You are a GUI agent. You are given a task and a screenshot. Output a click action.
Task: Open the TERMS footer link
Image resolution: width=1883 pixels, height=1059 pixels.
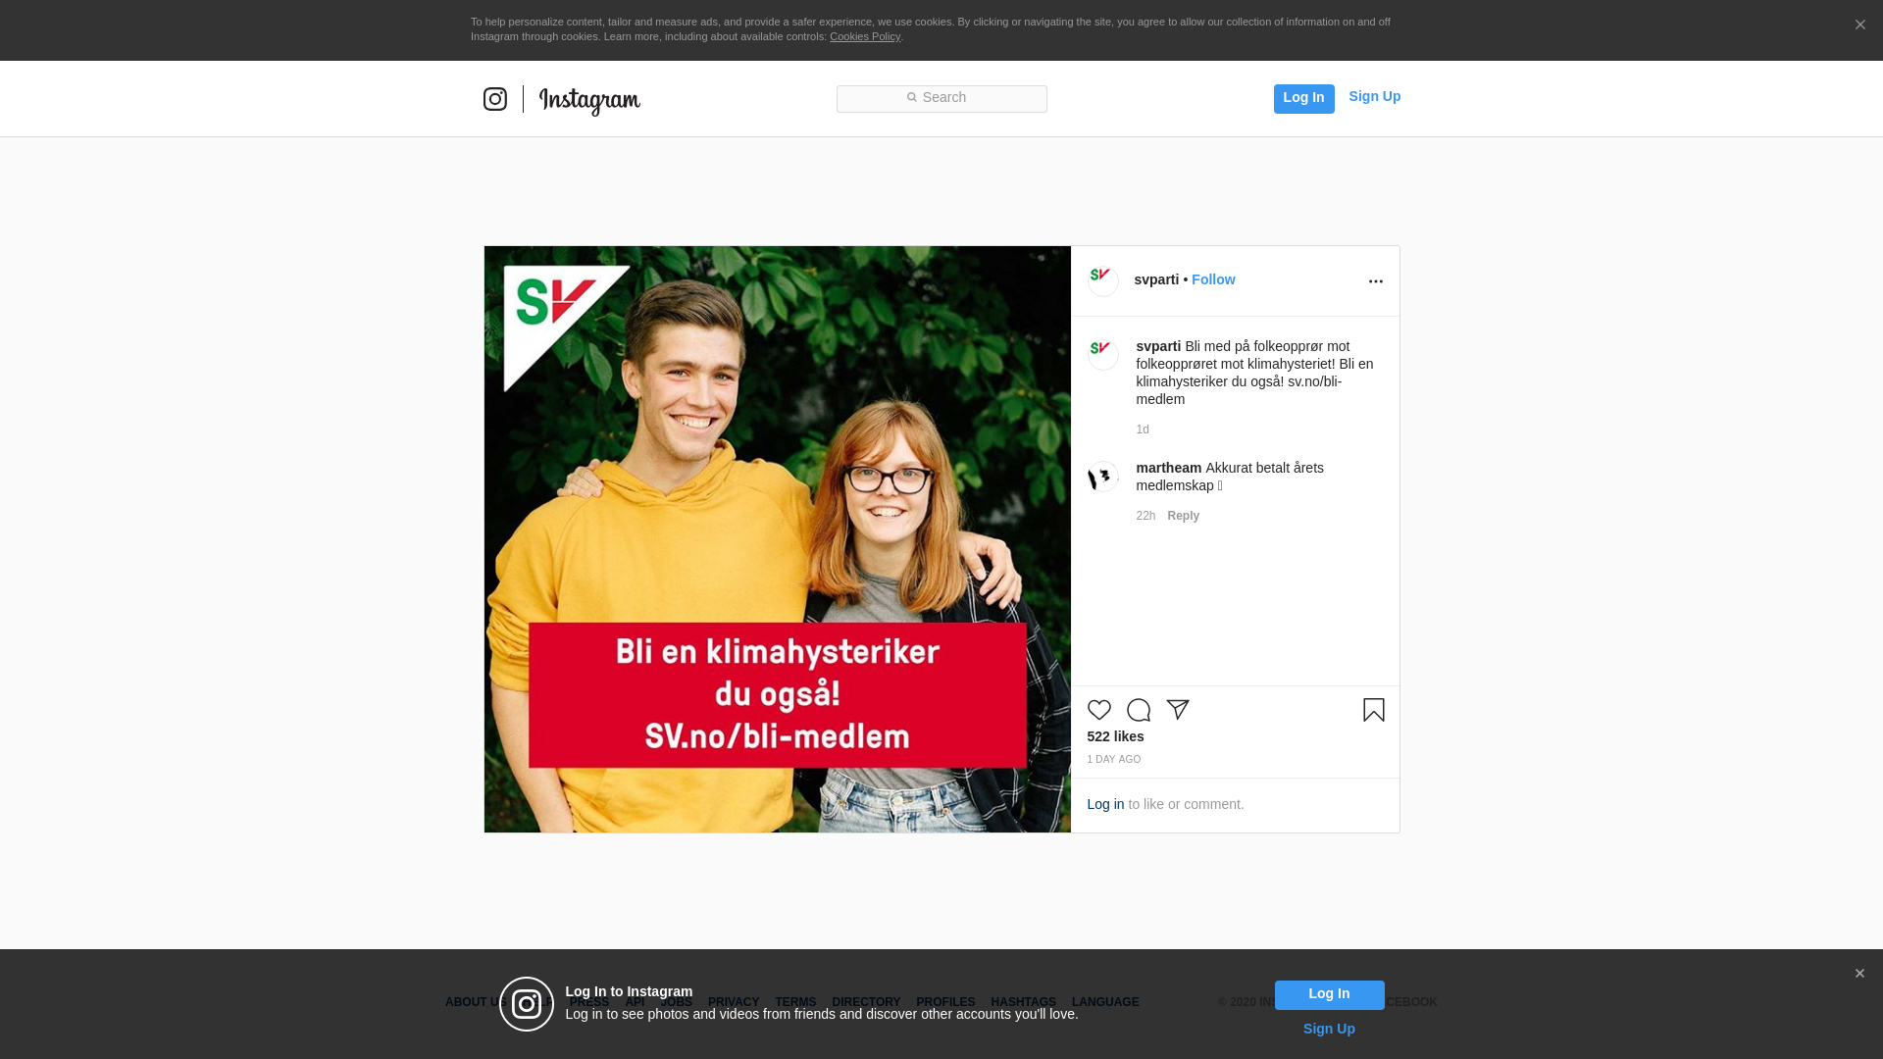[795, 1002]
